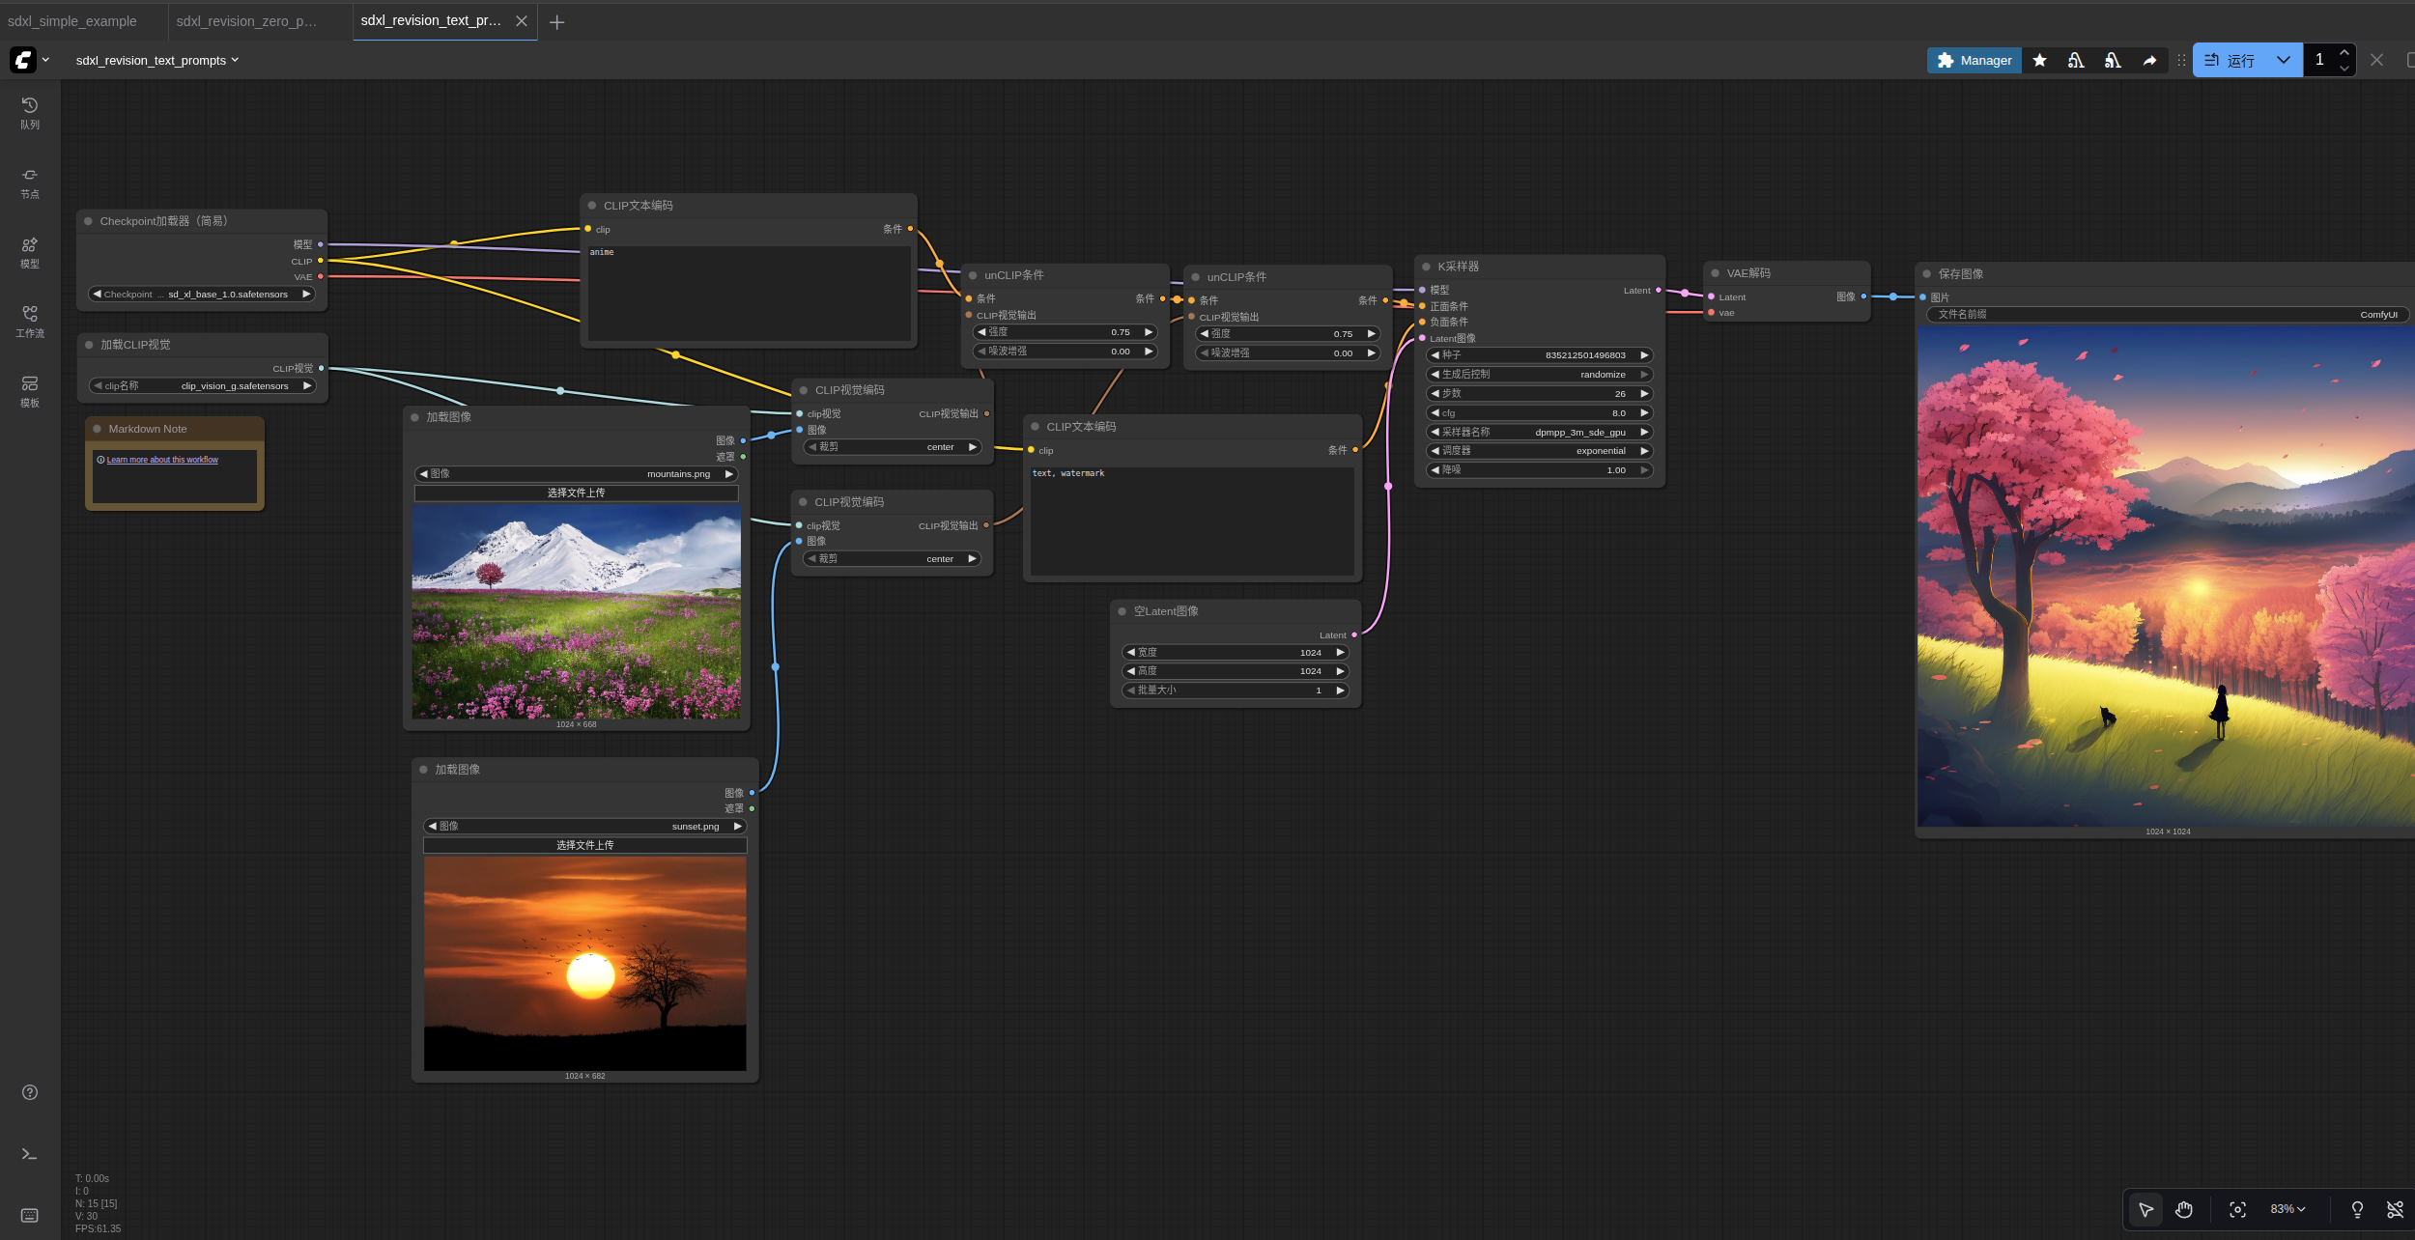Open the help center question mark icon
Viewport: 2415px width, 1240px height.
(30, 1092)
